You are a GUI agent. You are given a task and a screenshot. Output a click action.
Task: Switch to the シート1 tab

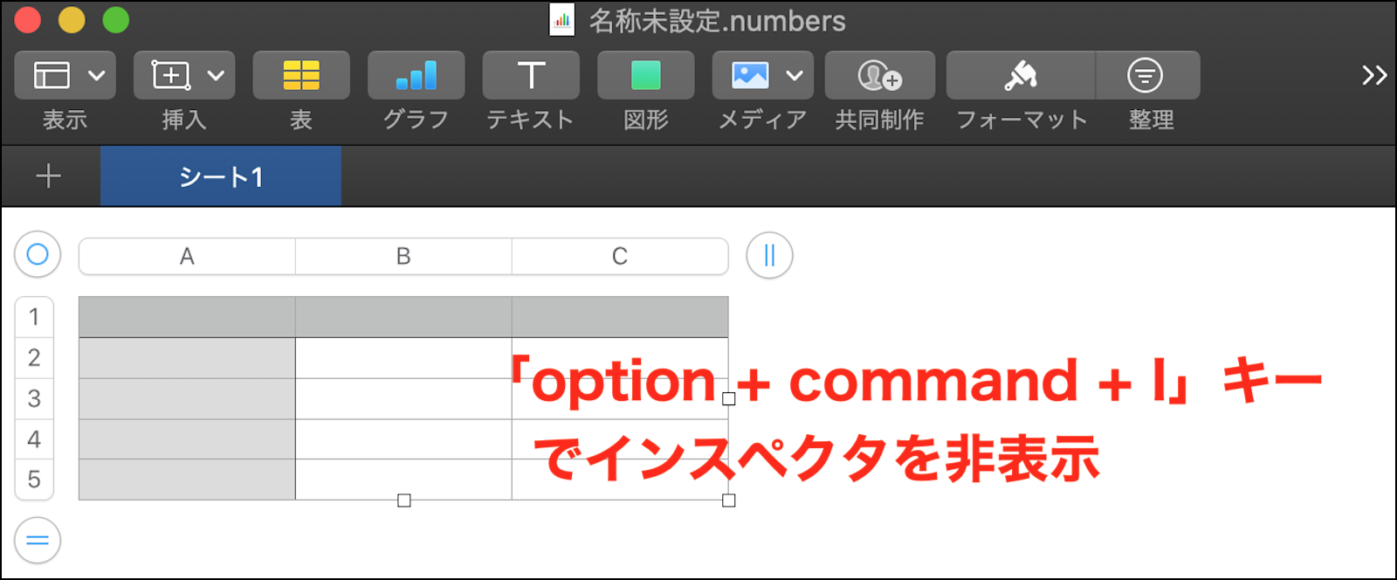pos(221,176)
